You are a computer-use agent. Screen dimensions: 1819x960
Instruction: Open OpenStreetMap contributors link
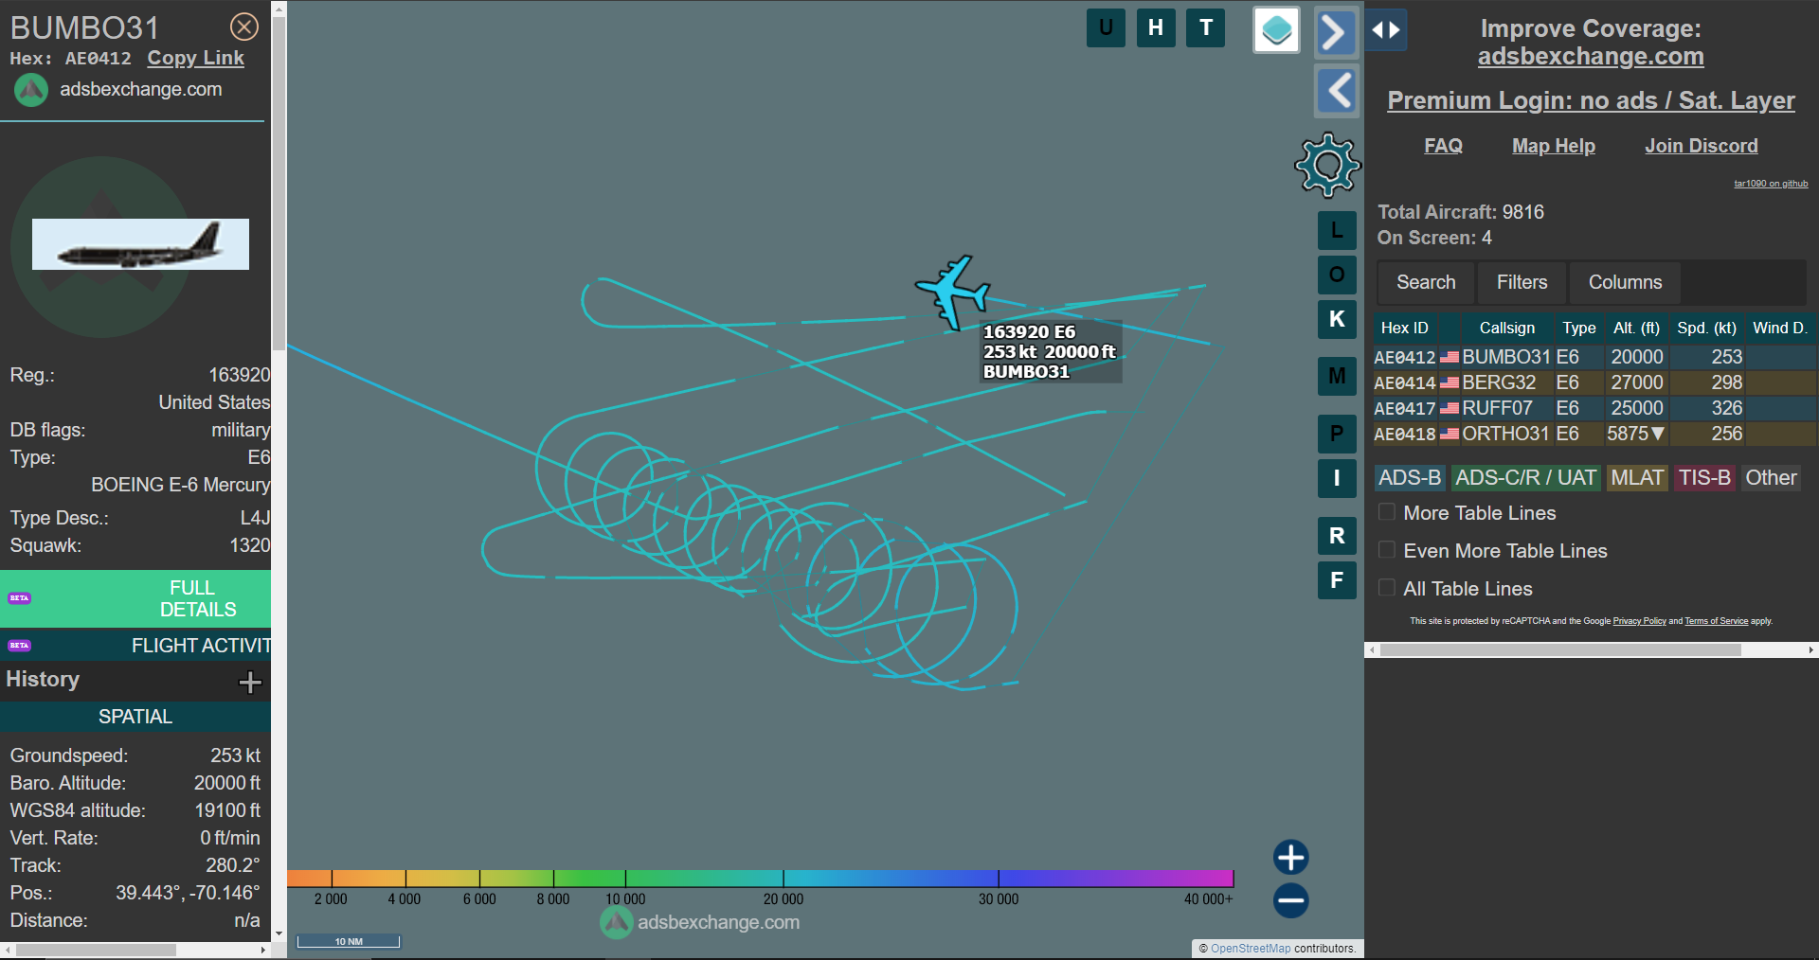click(1251, 948)
